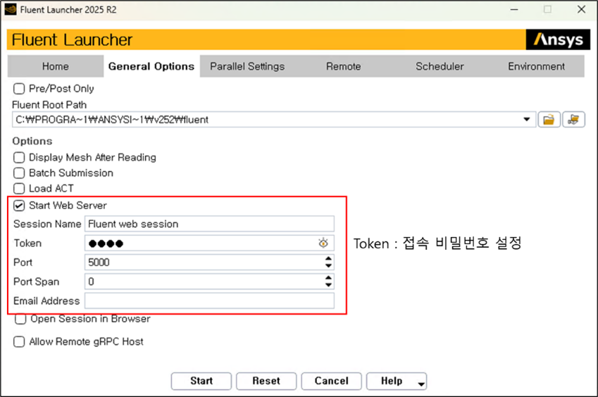This screenshot has height=397, width=598.
Task: Click the Fluent Launcher title bar app icon
Action: (x=11, y=10)
